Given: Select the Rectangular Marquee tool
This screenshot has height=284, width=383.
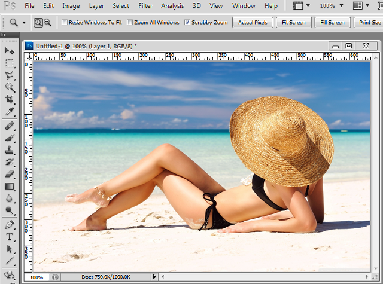Looking at the screenshot, I should coord(10,63).
